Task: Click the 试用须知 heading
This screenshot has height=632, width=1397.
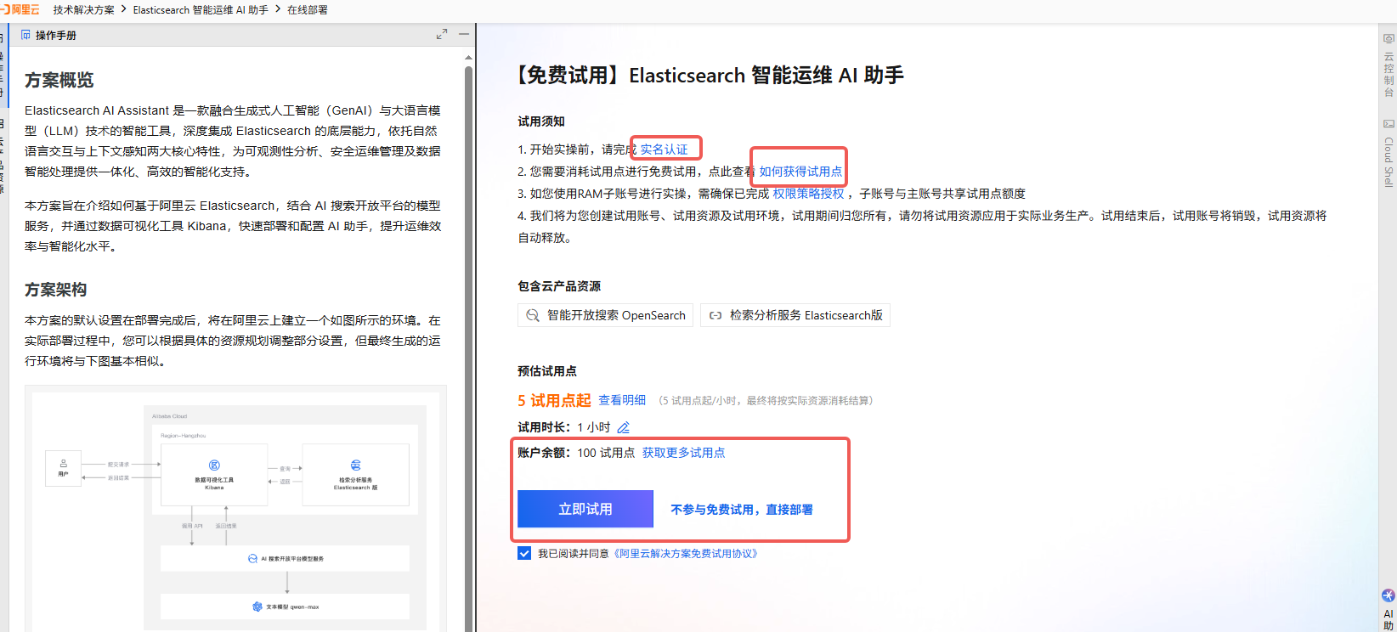Action: tap(541, 121)
